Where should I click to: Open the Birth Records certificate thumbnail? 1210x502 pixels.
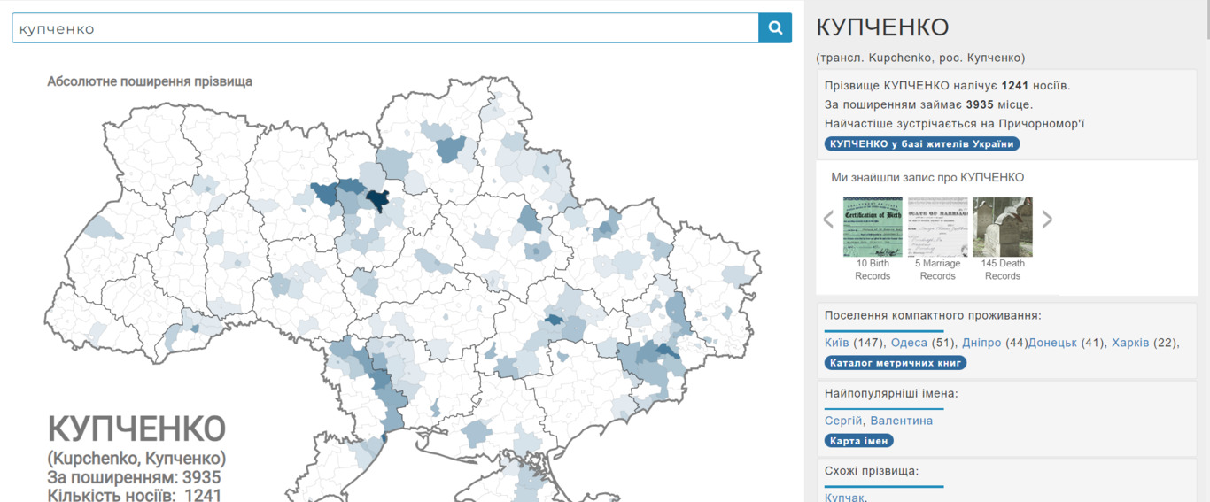pyautogui.click(x=873, y=227)
